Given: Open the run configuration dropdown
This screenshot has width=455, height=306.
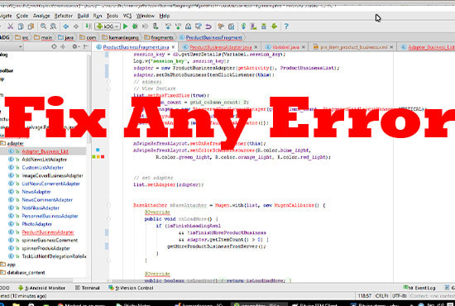Looking at the screenshot, I should click(x=108, y=26).
